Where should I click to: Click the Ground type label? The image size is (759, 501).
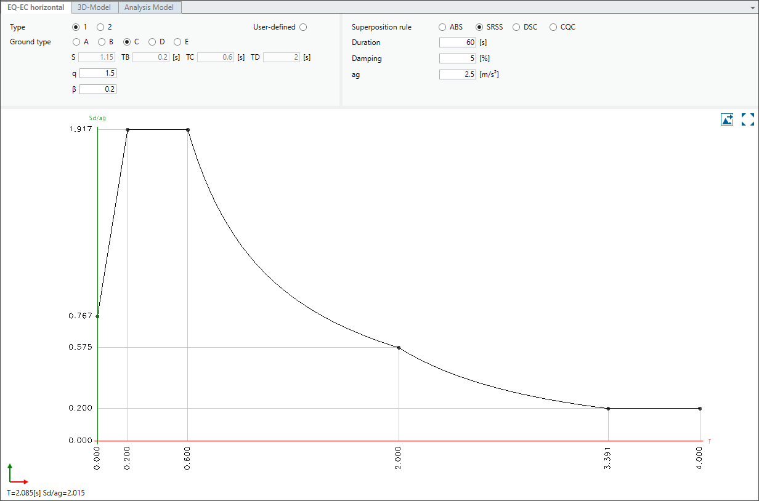tap(30, 42)
